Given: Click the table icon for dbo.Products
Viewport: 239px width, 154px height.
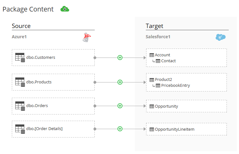Looking at the screenshot, I should [20, 82].
